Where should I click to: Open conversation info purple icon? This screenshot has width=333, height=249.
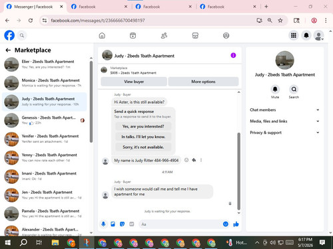pyautogui.click(x=233, y=55)
